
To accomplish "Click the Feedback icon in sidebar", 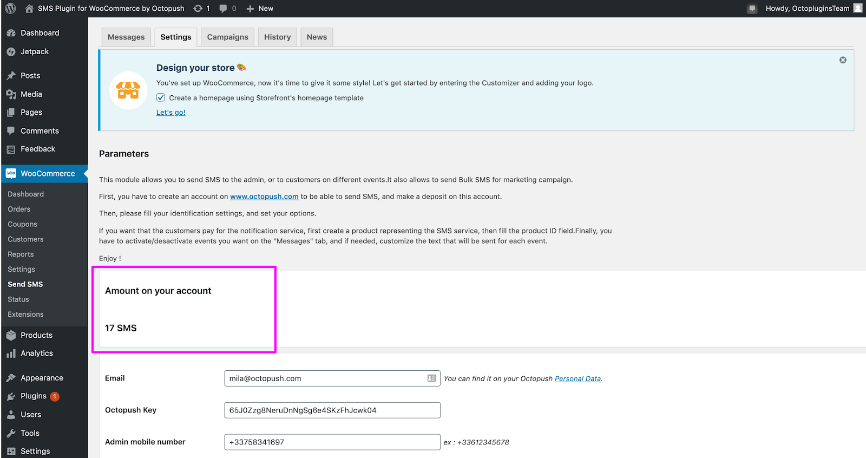I will (x=11, y=149).
